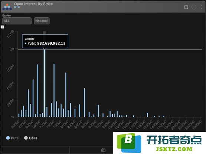This screenshot has height=154, width=206.
Task: Click the Puts legend color dot
Action: (8, 138)
